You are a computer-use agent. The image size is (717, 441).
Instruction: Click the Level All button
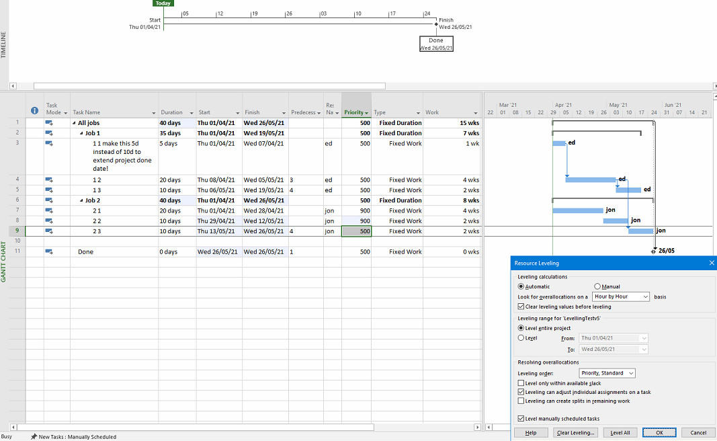coord(620,433)
